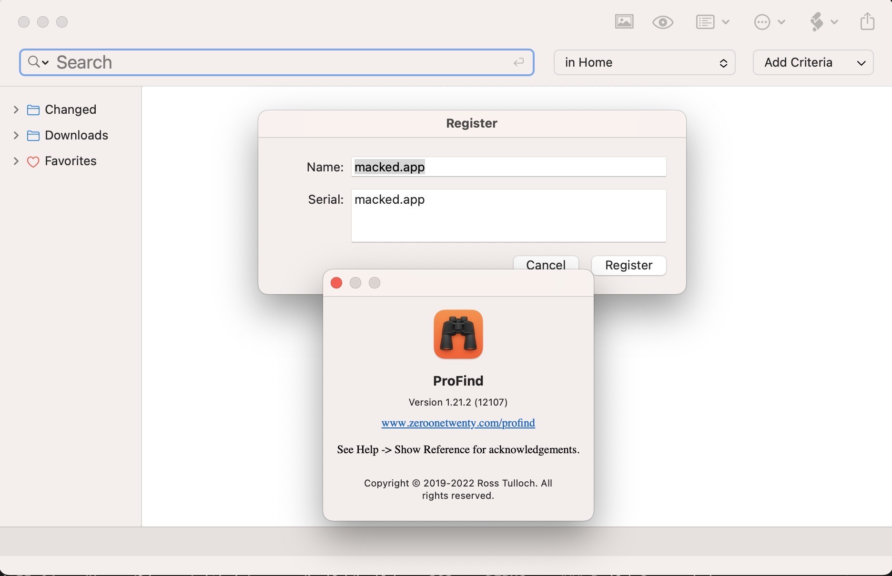Screen dimensions: 892x576
Task: Cancel the Register dialog
Action: pyautogui.click(x=546, y=263)
